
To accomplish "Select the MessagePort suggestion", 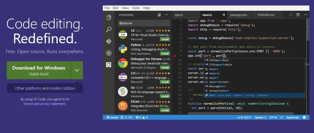I will coord(255,86).
